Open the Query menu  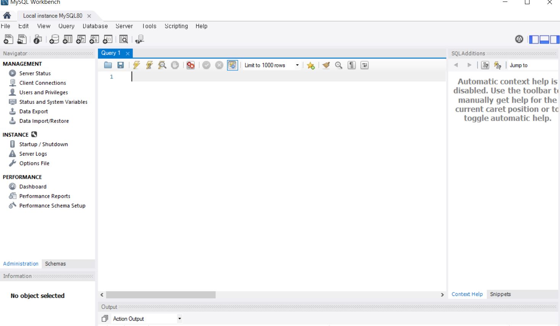coord(66,26)
